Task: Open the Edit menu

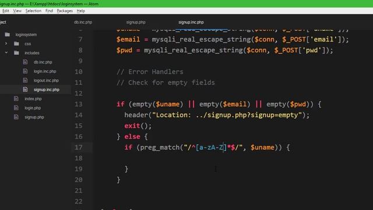Action: click(x=5, y=11)
